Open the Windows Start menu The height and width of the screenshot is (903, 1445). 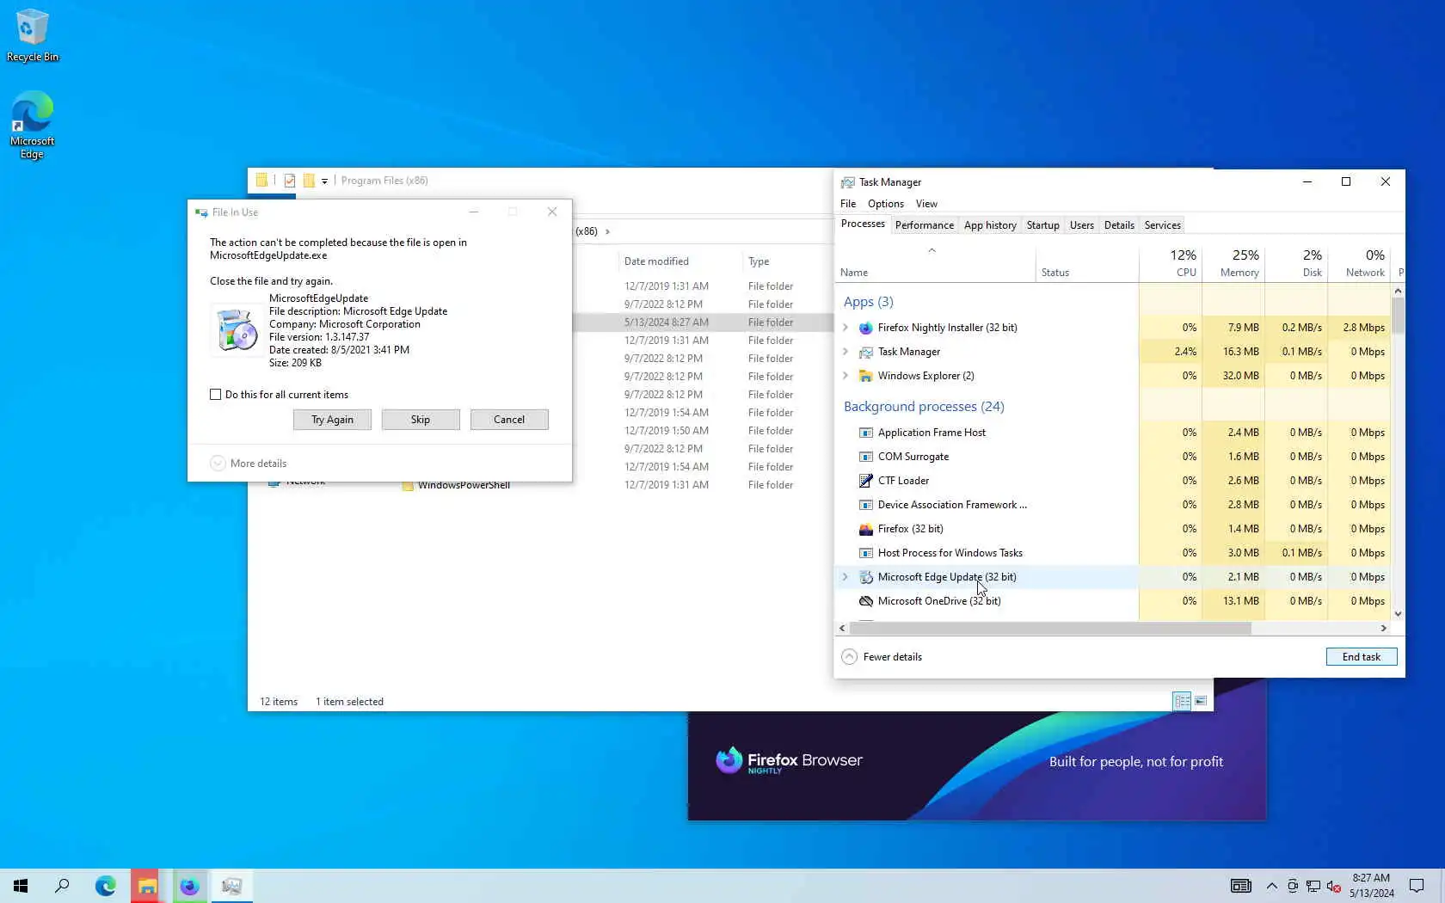[x=21, y=886]
